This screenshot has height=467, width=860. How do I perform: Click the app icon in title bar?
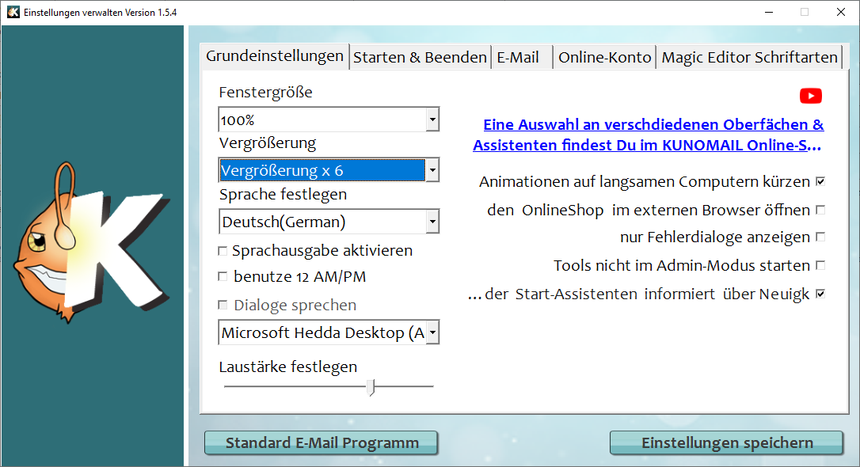click(13, 13)
